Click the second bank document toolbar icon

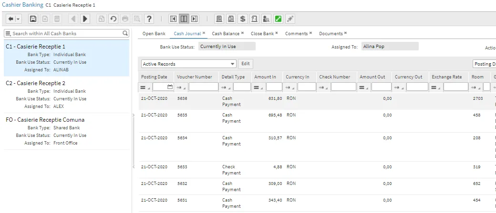pos(231,19)
